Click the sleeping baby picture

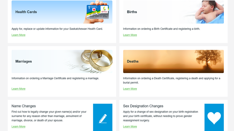pyautogui.click(x=209, y=12)
